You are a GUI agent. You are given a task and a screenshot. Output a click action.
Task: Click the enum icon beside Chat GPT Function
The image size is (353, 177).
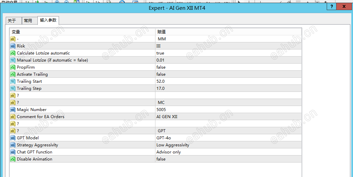click(12, 152)
